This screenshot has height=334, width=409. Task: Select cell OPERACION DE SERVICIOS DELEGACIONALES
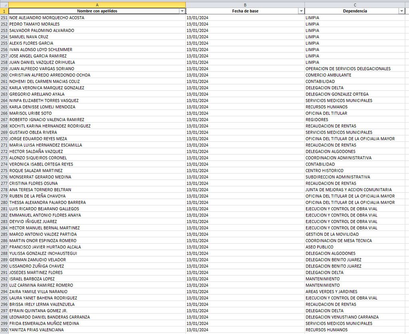355,69
